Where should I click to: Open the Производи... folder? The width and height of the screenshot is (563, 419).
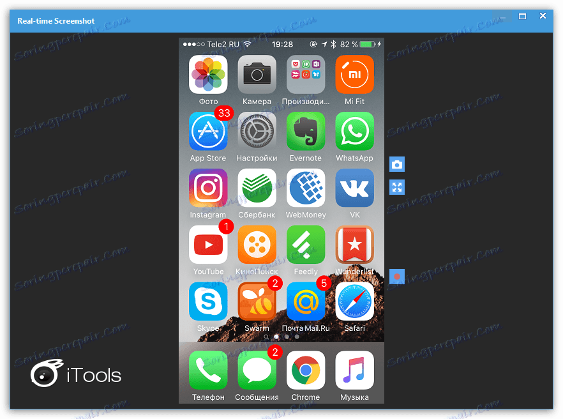[x=306, y=74]
